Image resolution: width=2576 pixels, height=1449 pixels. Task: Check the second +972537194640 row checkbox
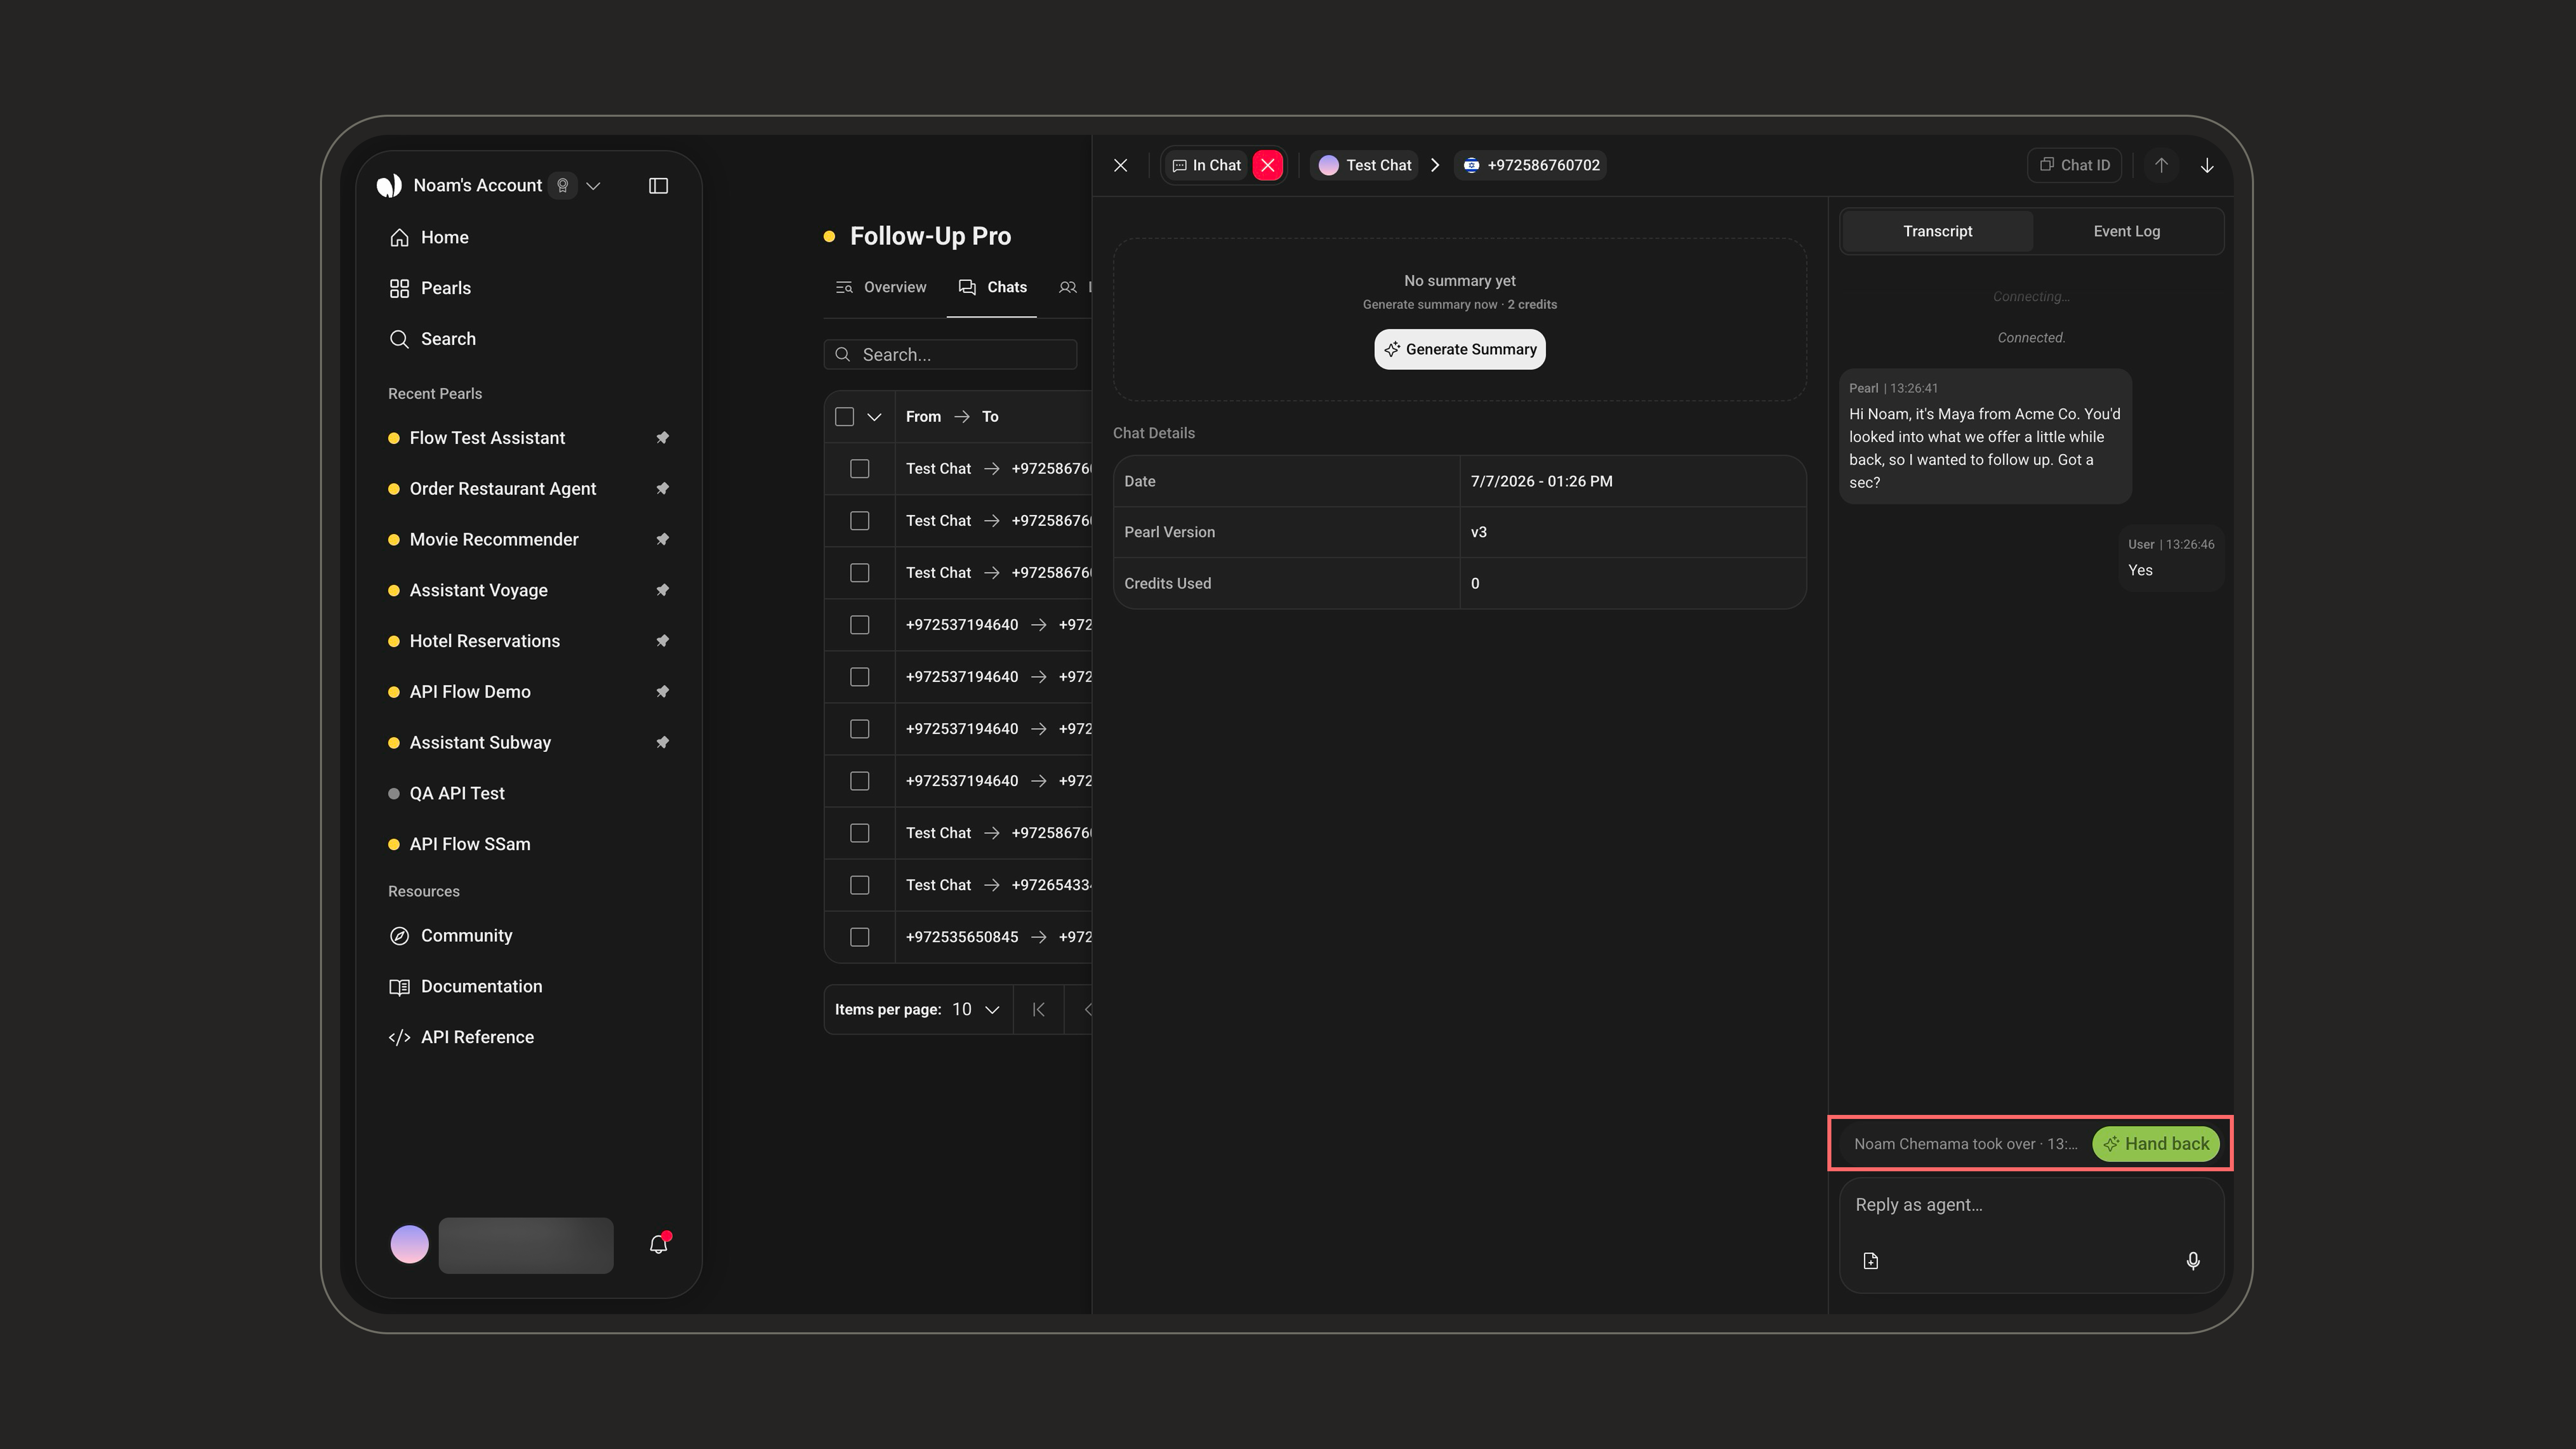[860, 677]
